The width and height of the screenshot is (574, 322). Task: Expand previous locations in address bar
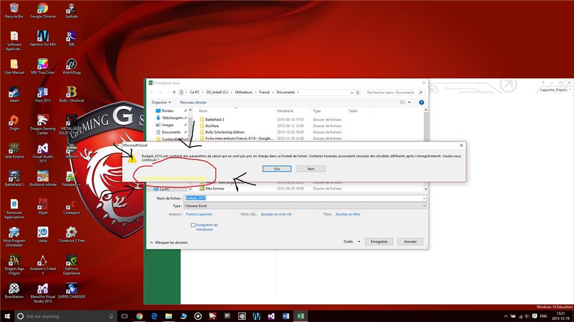pyautogui.click(x=352, y=92)
